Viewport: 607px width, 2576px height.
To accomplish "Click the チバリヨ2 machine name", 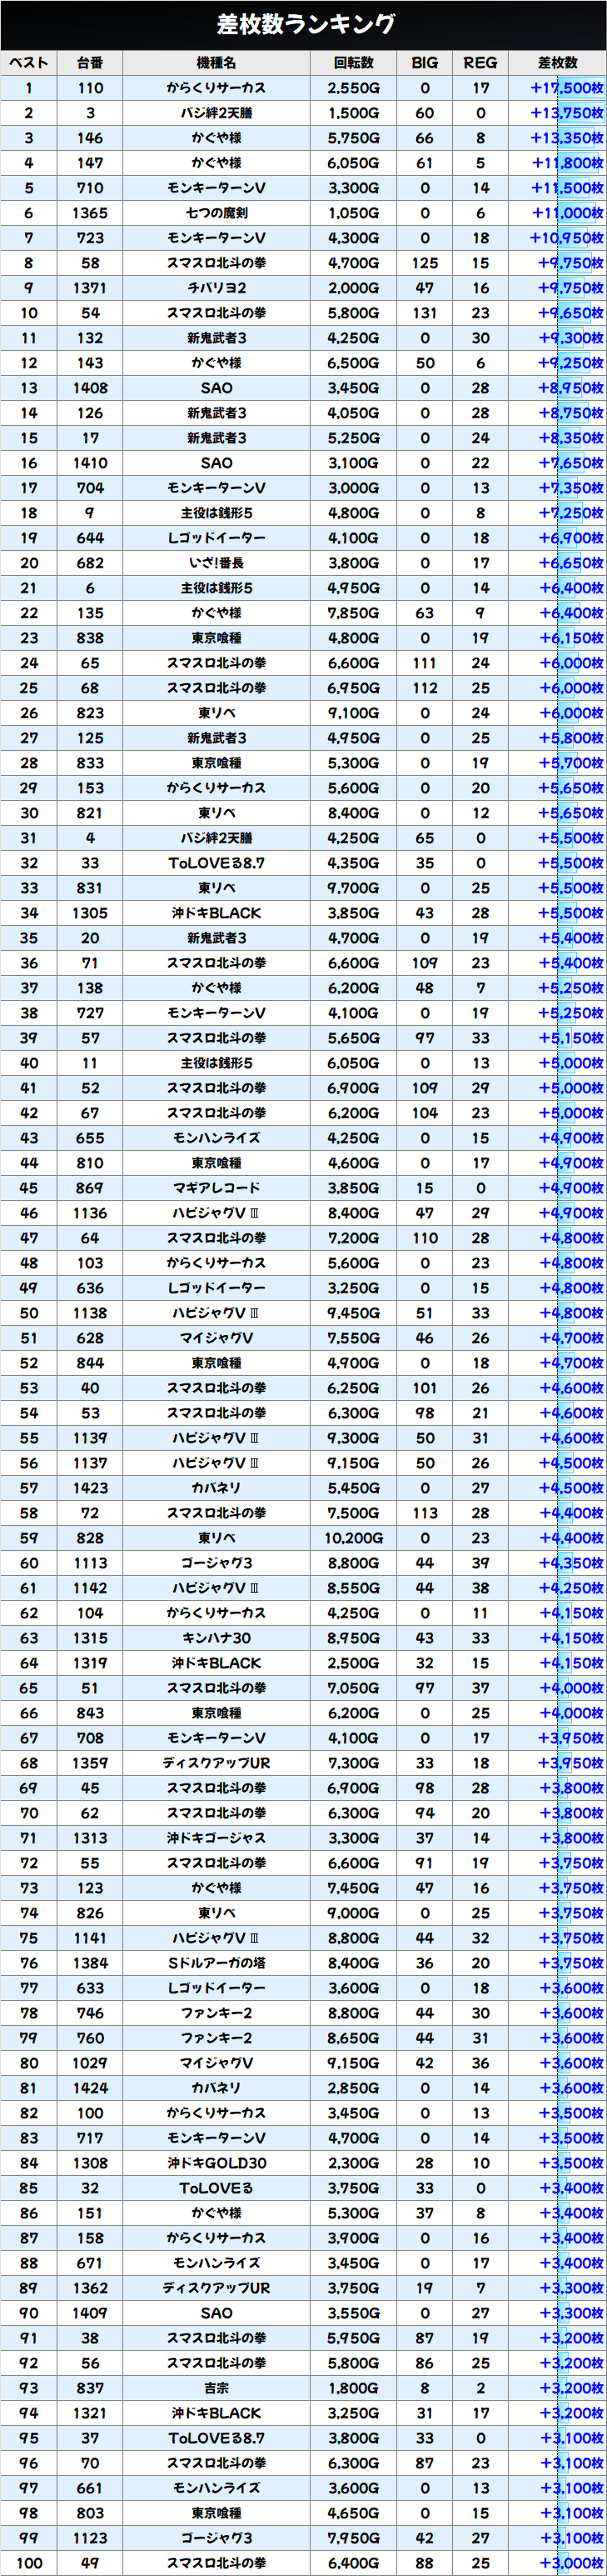I will pyautogui.click(x=216, y=288).
